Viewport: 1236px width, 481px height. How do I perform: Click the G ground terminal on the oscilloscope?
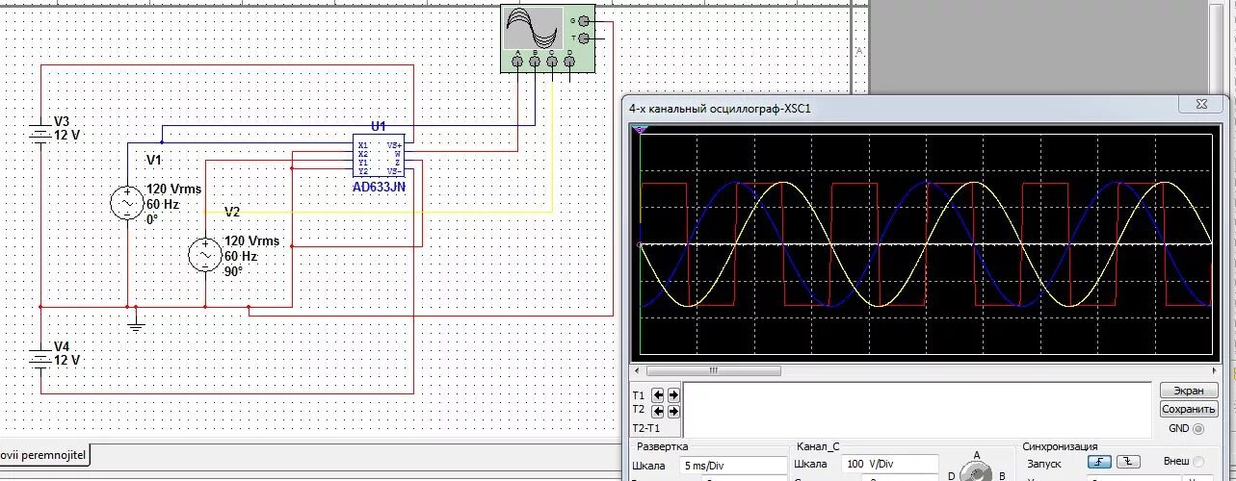coord(583,20)
